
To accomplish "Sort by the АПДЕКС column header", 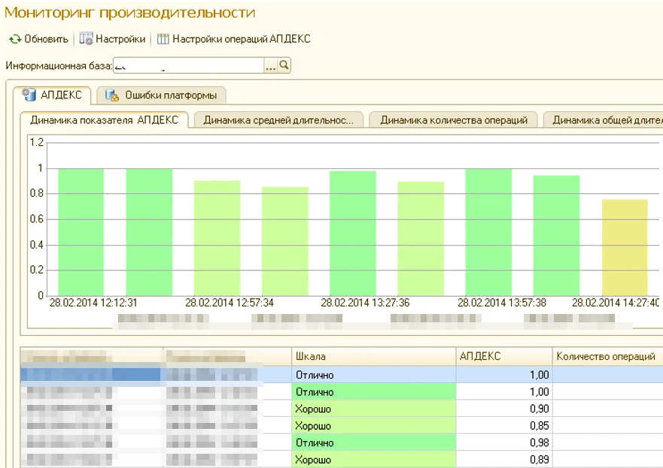I will point(503,357).
